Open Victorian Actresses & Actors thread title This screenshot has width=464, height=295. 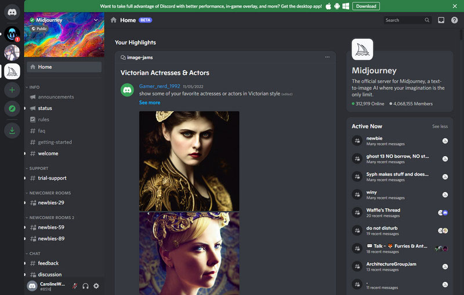pos(165,73)
